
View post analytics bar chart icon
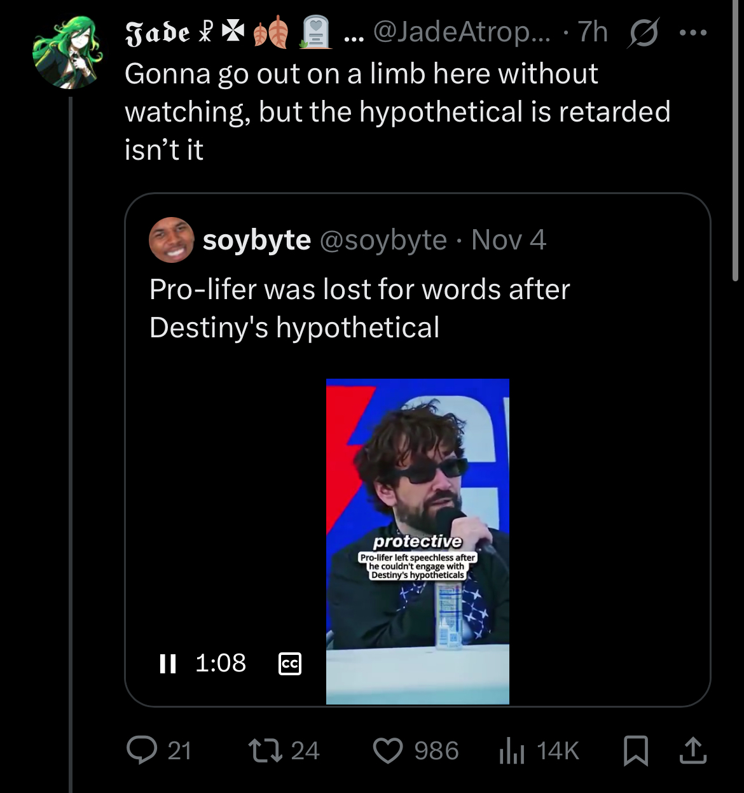pyautogui.click(x=512, y=751)
